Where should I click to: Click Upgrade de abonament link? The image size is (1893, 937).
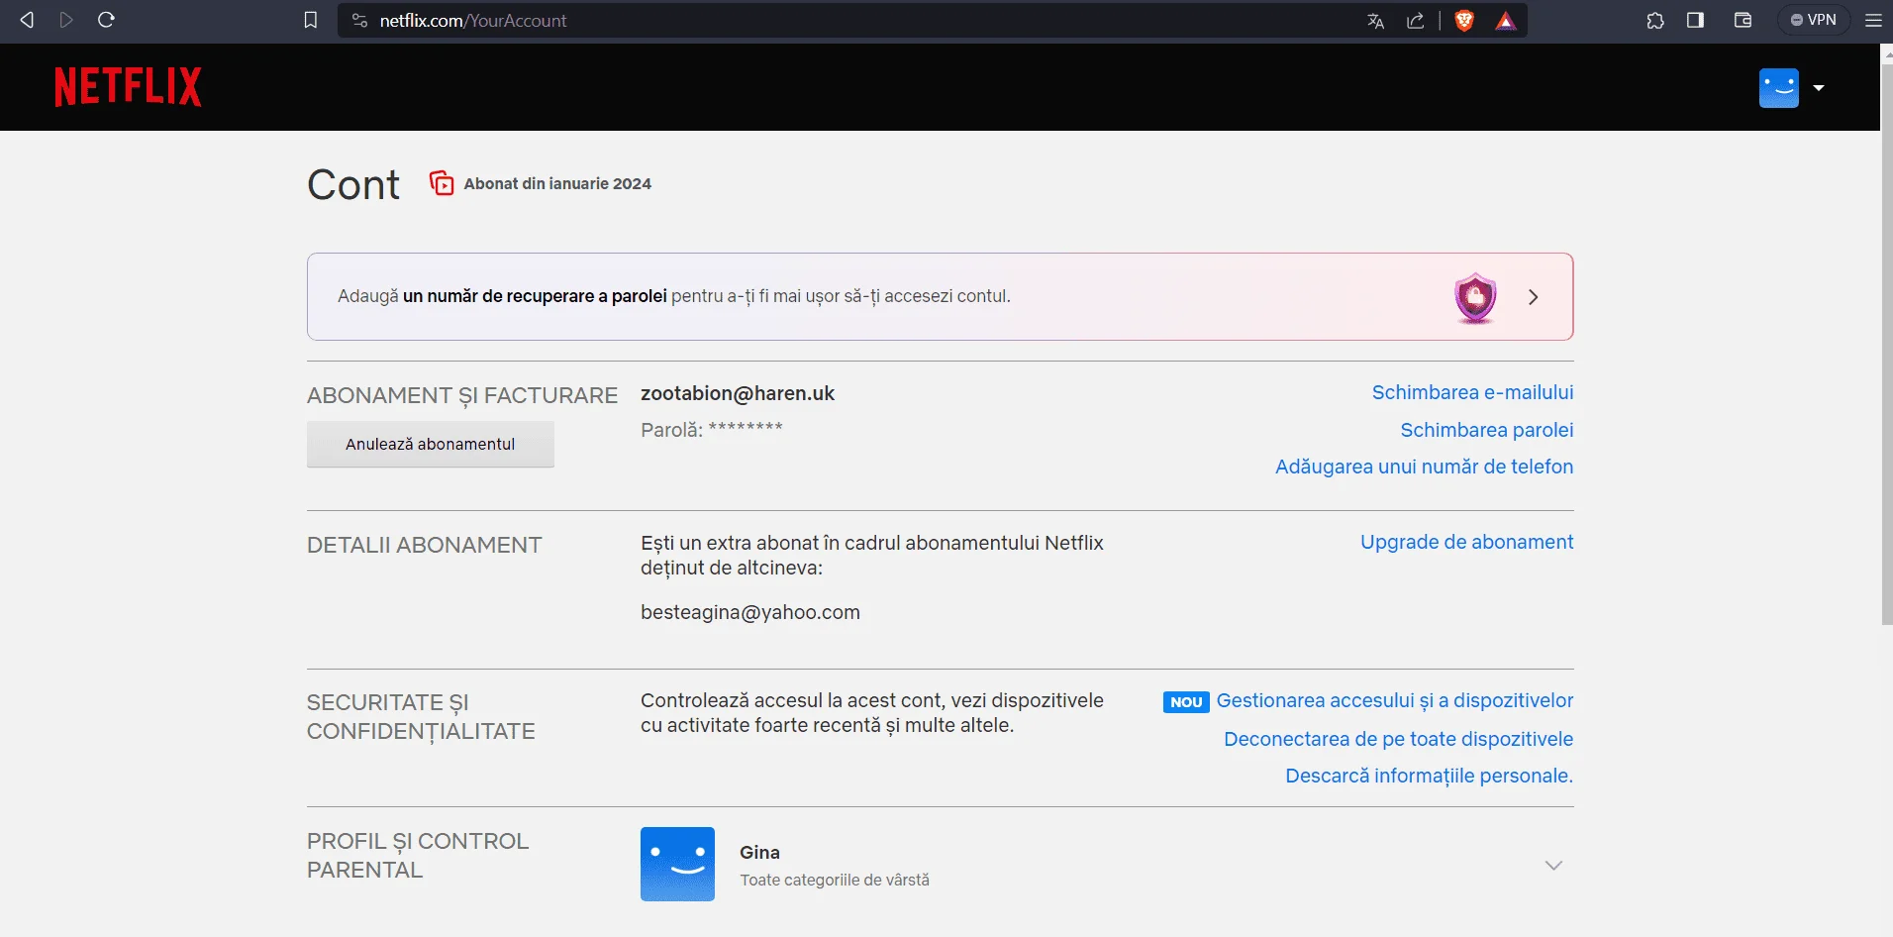click(1466, 542)
